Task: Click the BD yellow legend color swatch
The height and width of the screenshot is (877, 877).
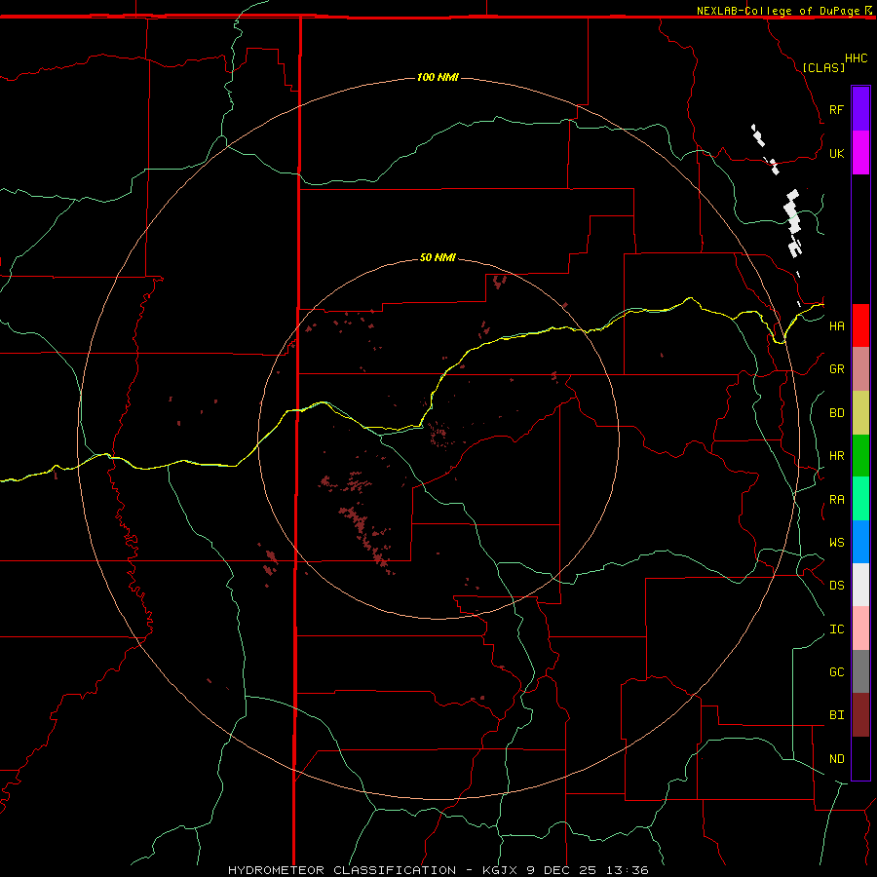Action: click(860, 413)
